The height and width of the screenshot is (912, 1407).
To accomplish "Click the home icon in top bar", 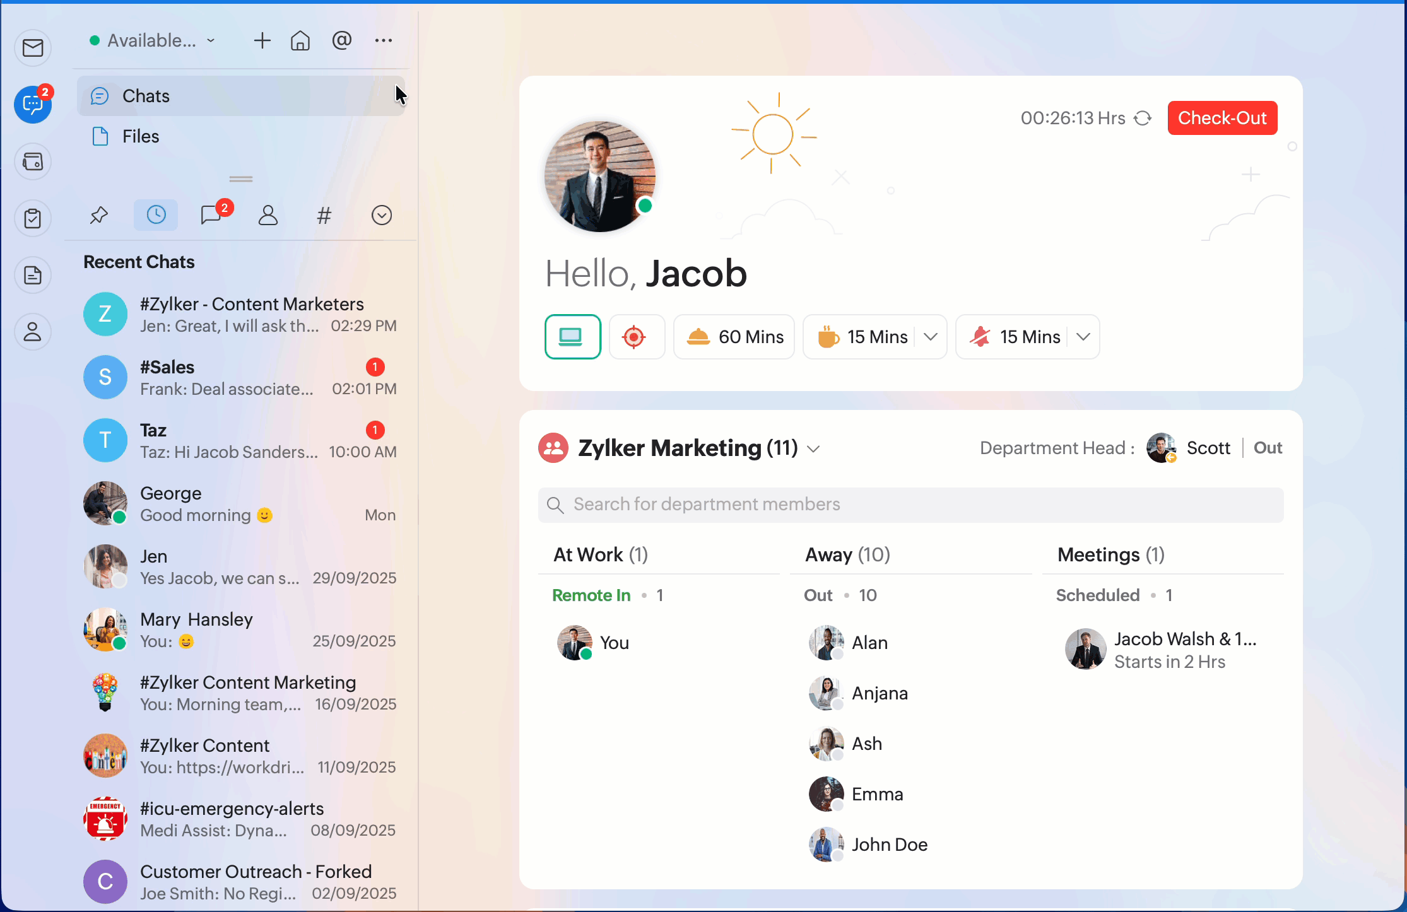I will coord(300,41).
